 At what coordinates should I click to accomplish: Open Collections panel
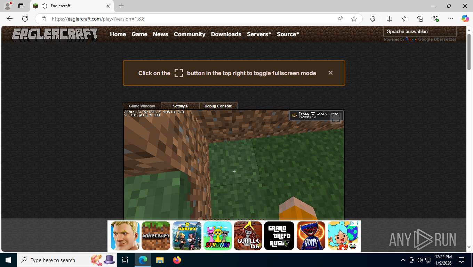(420, 19)
